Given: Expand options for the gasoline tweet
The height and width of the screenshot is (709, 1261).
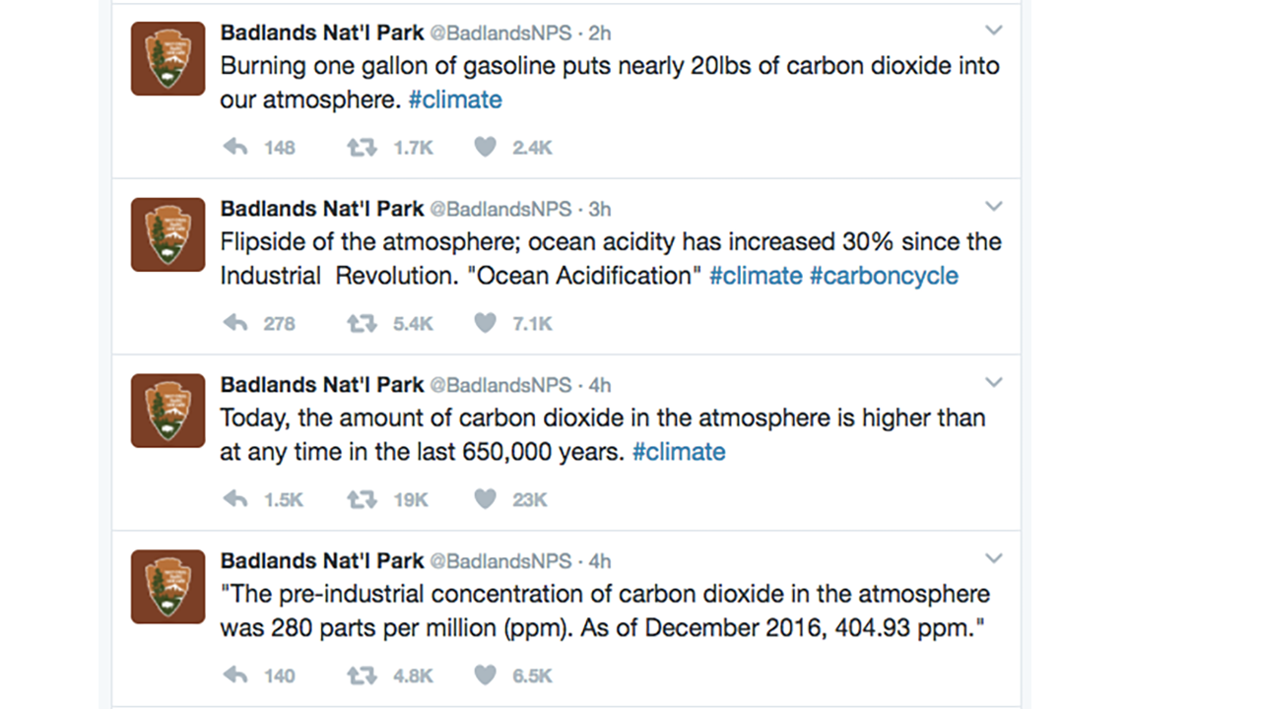Looking at the screenshot, I should [x=994, y=30].
